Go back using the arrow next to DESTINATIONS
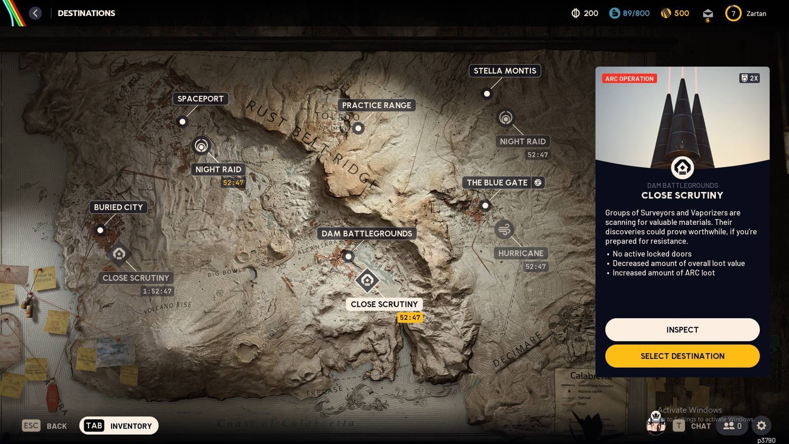Viewport: 789px width, 444px height. 35,13
